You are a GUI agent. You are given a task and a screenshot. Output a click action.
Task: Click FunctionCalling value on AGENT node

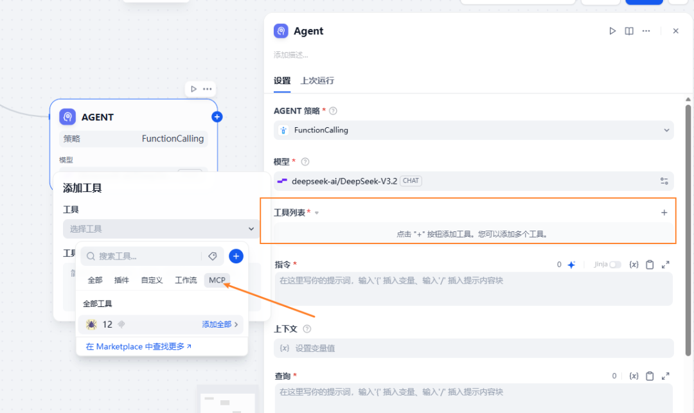click(x=173, y=139)
